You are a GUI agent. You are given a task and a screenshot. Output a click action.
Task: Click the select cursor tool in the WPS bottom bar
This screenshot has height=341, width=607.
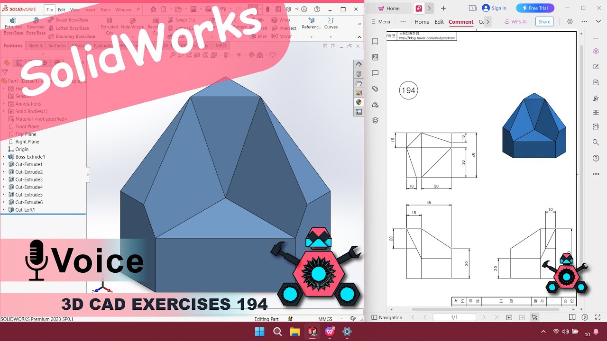tap(534, 317)
